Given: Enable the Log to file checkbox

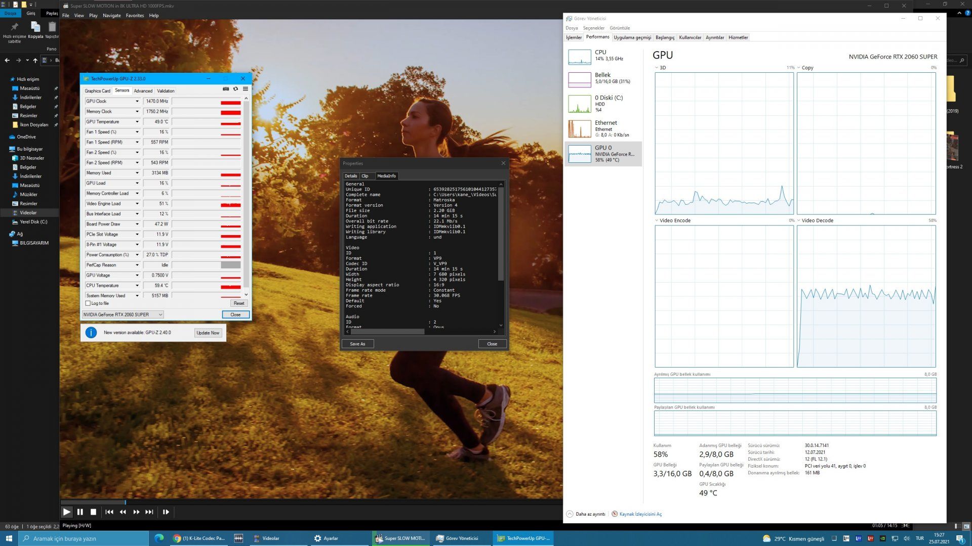Looking at the screenshot, I should [x=88, y=303].
